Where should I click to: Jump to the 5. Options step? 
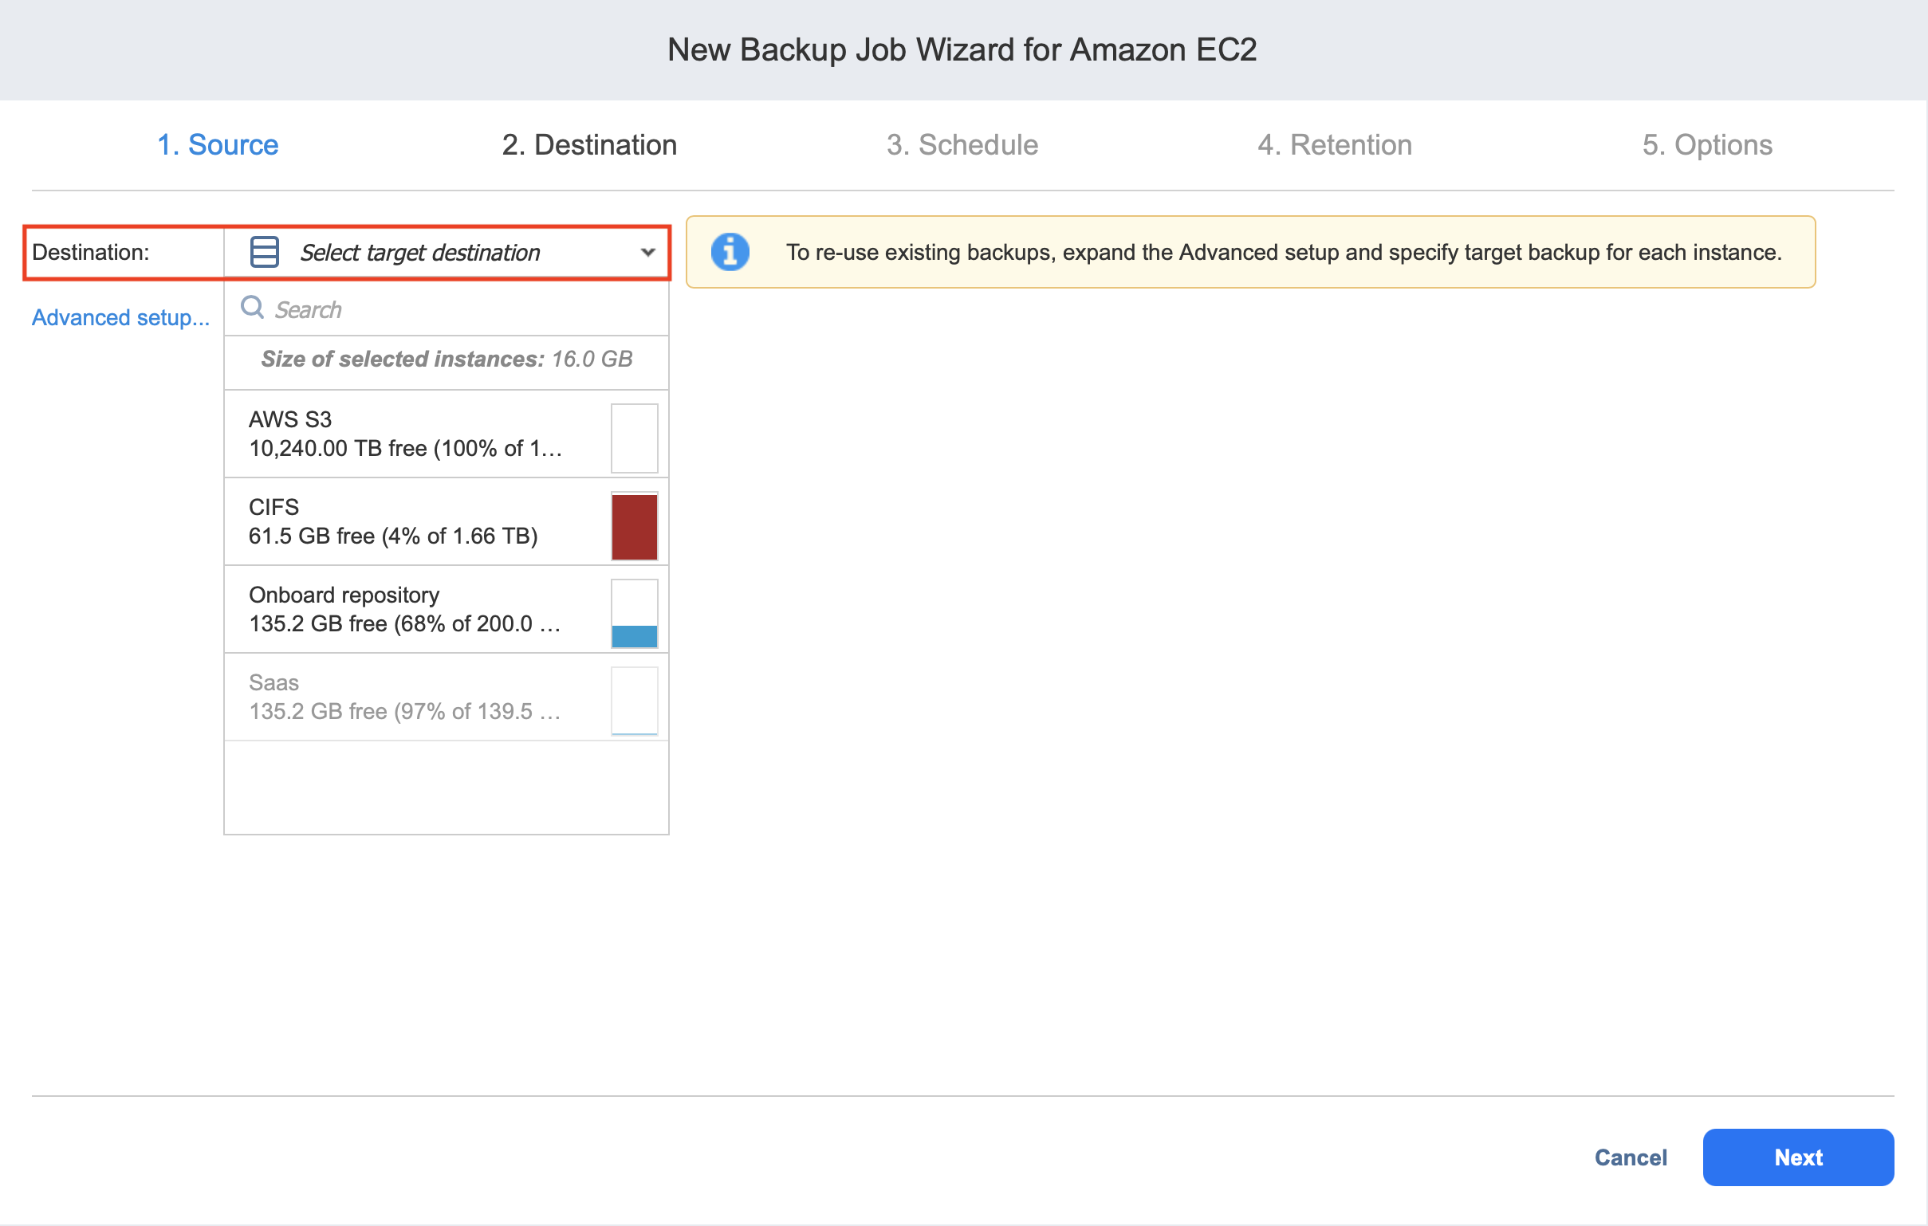click(x=1706, y=145)
